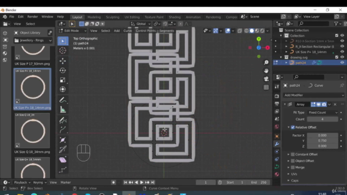
Task: Pick the Draw curve tool
Action: coord(63,120)
